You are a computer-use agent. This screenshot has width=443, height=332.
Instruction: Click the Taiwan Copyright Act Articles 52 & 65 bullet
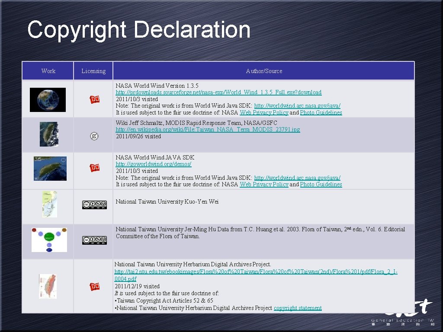pyautogui.click(x=164, y=301)
